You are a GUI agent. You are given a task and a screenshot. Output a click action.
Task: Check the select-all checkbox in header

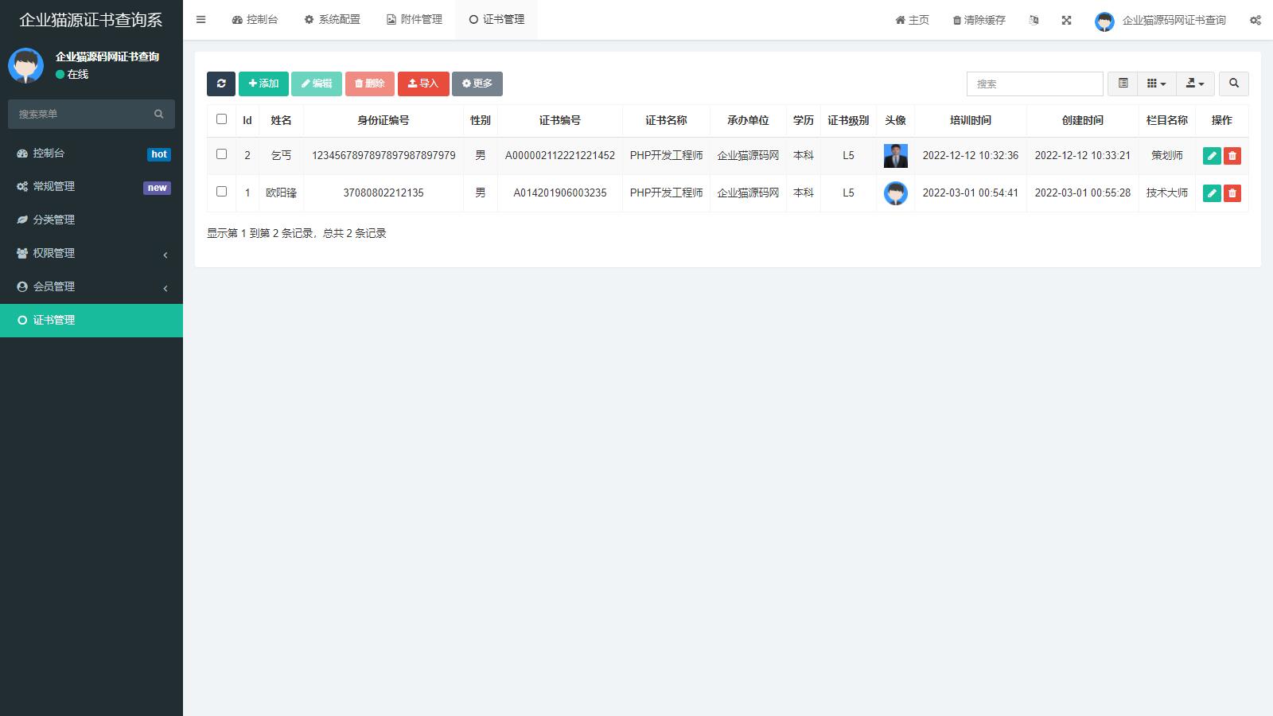coord(221,119)
